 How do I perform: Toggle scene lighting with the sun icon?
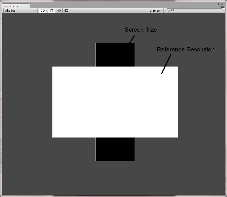(x=51, y=10)
